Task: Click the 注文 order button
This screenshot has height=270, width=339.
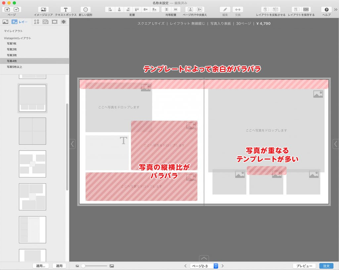Action: (x=326, y=266)
